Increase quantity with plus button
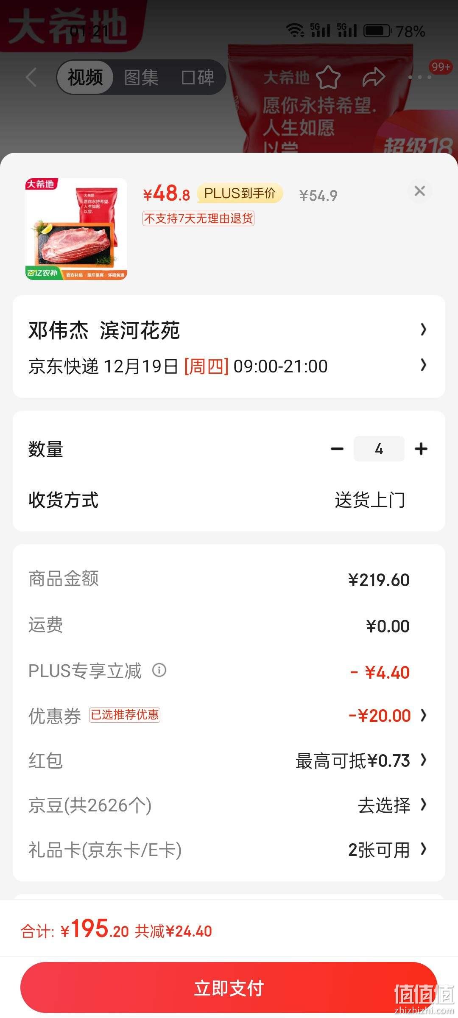458x1018 pixels. coord(421,449)
